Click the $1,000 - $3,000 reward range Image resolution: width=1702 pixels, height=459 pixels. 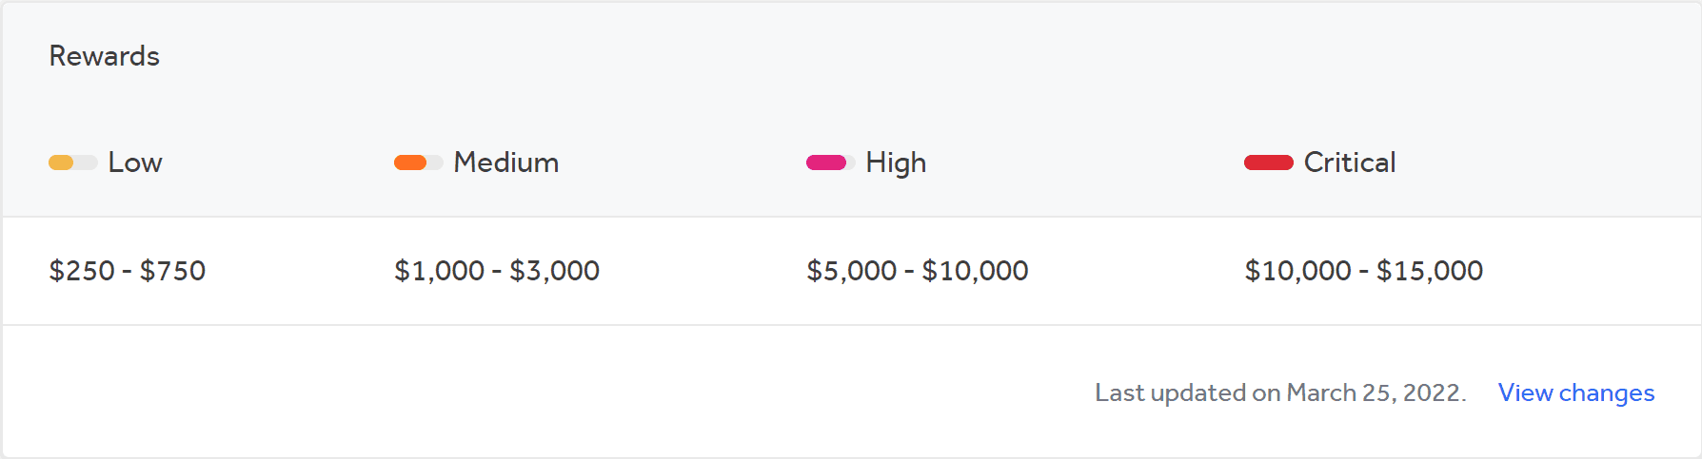(x=497, y=271)
